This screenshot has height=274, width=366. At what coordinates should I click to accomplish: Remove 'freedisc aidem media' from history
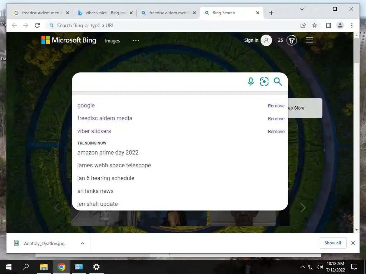point(276,118)
